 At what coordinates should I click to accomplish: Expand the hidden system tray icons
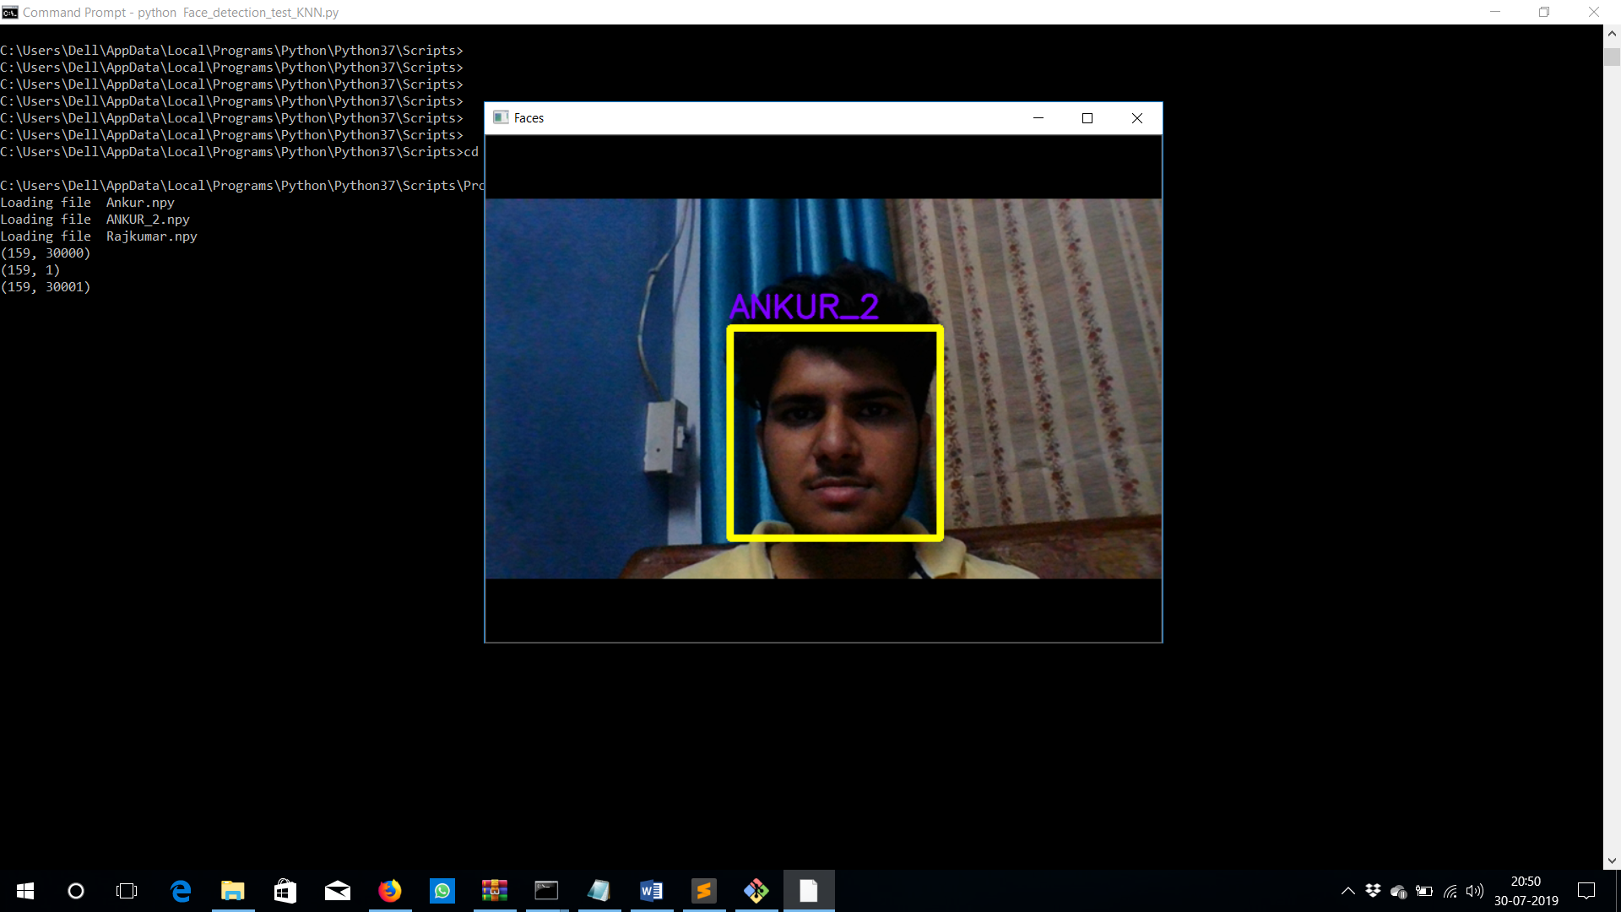(1348, 891)
